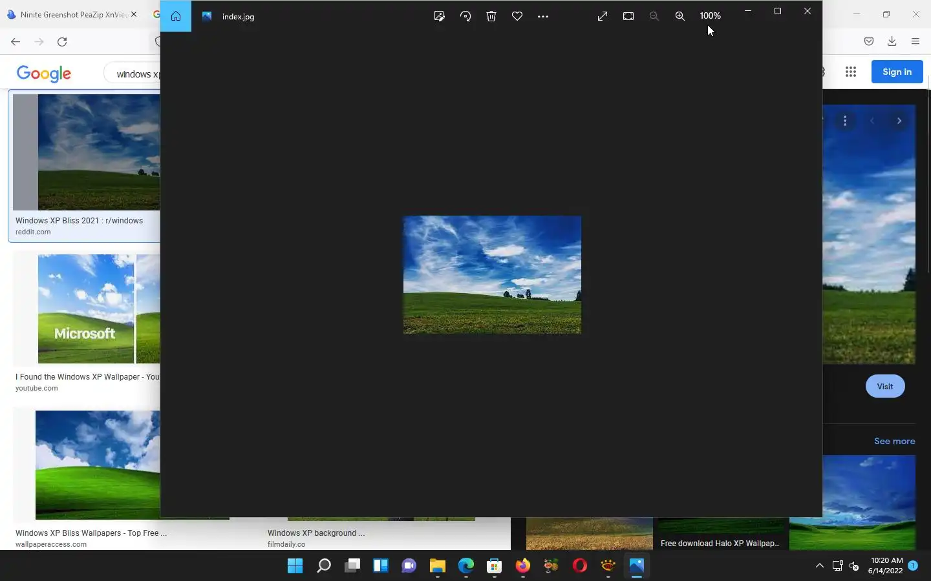Launch Microsoft Edge from the taskbar
This screenshot has width=931, height=581.
pos(466,566)
